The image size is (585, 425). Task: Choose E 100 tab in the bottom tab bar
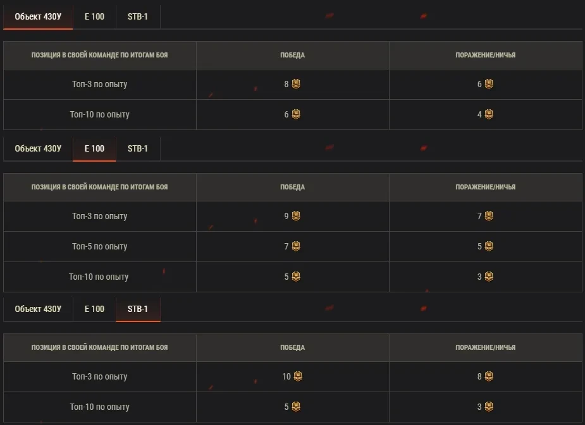[94, 309]
